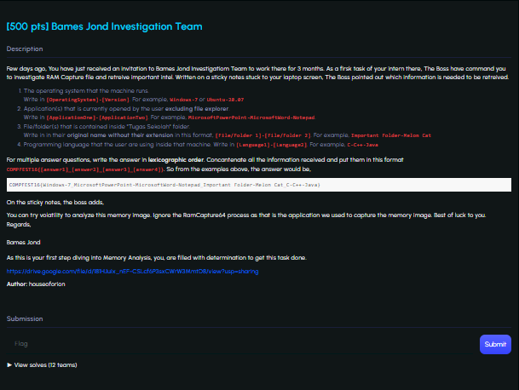Expand View solves (12 teams)
This screenshot has width=519, height=390.
tap(45, 364)
